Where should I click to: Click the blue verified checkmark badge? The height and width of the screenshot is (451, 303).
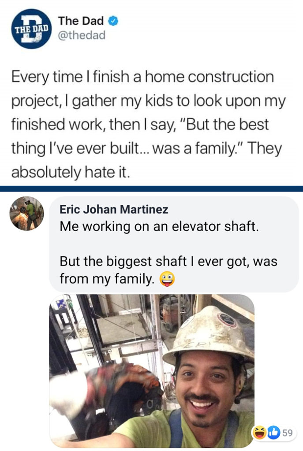pos(113,21)
